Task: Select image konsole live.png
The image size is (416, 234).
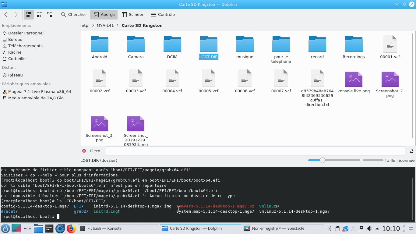Action: [354, 82]
